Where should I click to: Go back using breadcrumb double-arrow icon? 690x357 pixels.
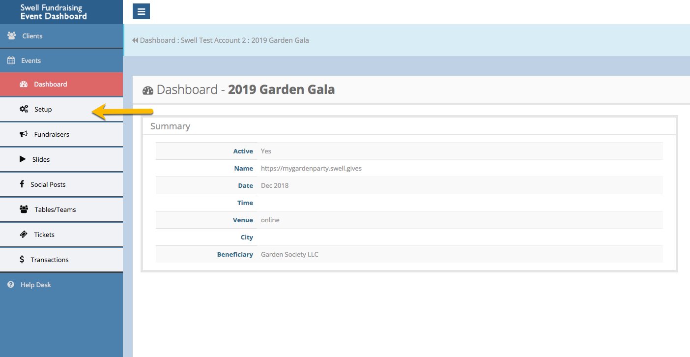(x=135, y=40)
